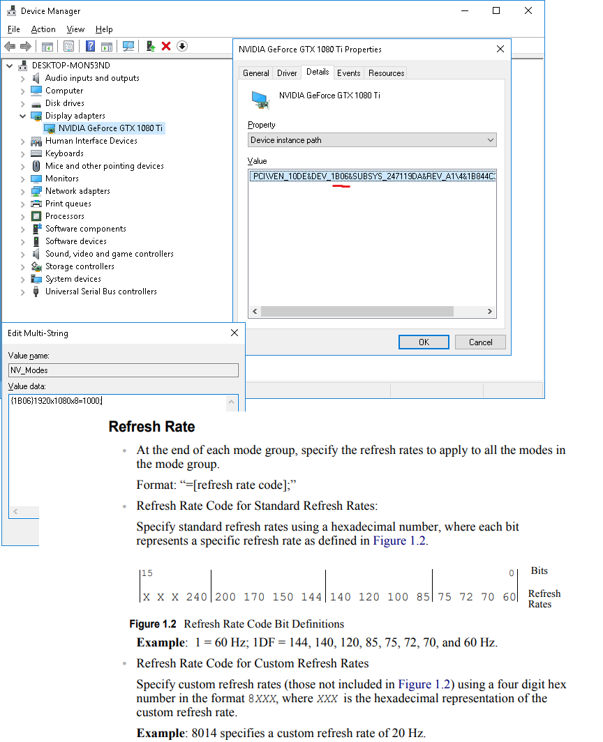
Task: Select the Print queues row
Action: click(68, 204)
